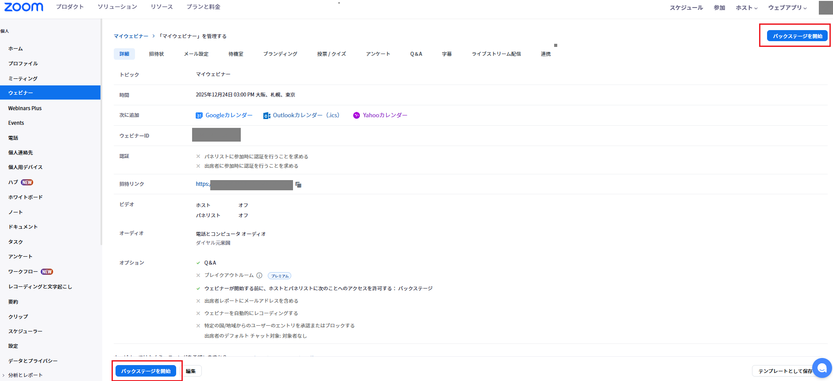Viewport: 833px width, 381px height.
Task: Open the user profile avatar
Action: point(825,8)
